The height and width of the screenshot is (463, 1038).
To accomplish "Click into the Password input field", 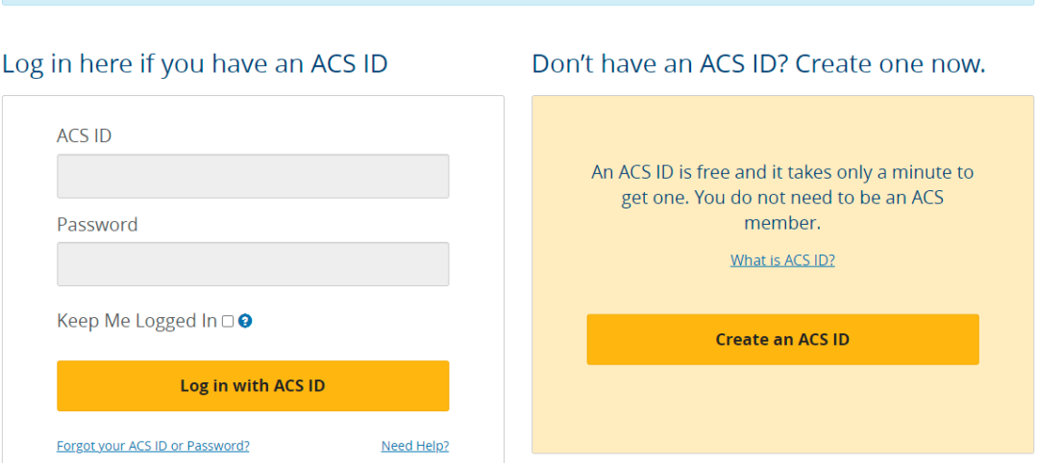I will click(x=253, y=264).
